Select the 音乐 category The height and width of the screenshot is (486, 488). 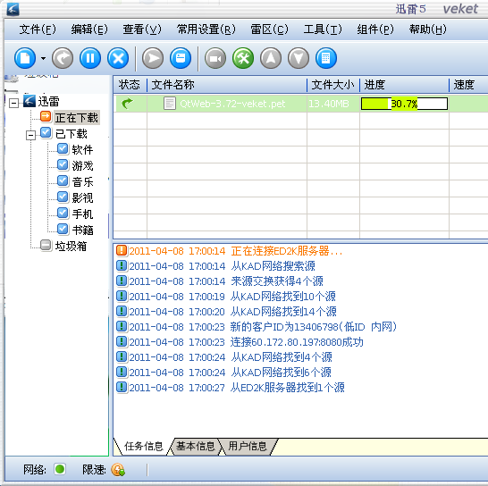tap(82, 182)
